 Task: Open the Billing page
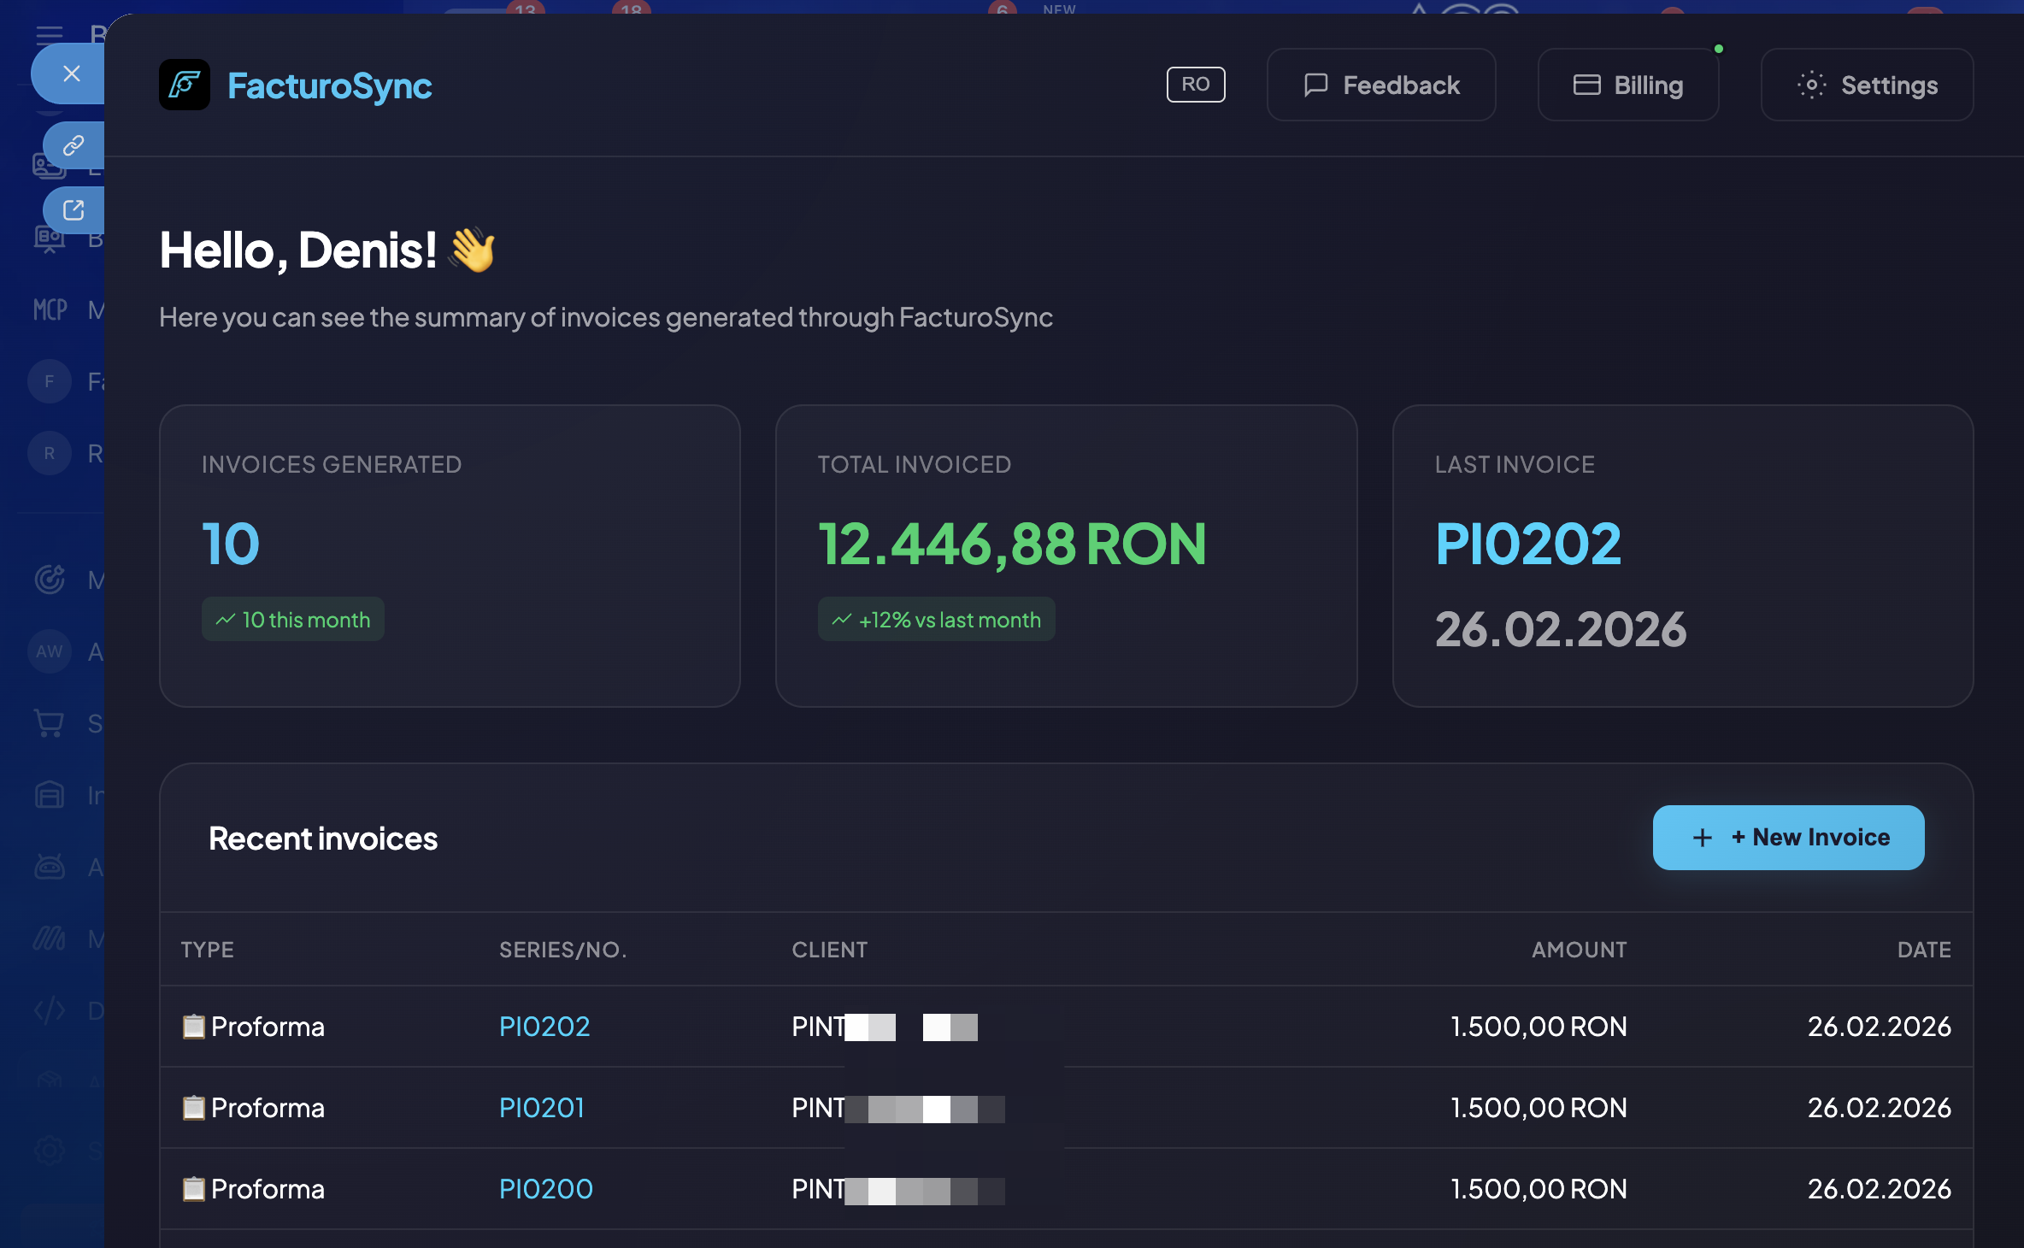1627,85
